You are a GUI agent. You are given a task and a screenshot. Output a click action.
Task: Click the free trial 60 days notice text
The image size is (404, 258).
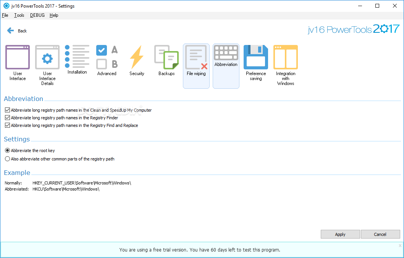(x=200, y=250)
